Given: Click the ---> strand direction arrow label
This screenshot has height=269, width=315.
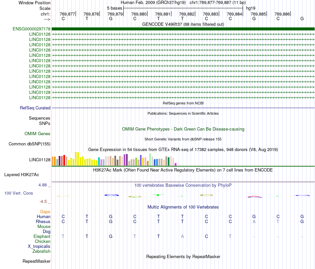Looking at the screenshot, I should tap(47, 19).
